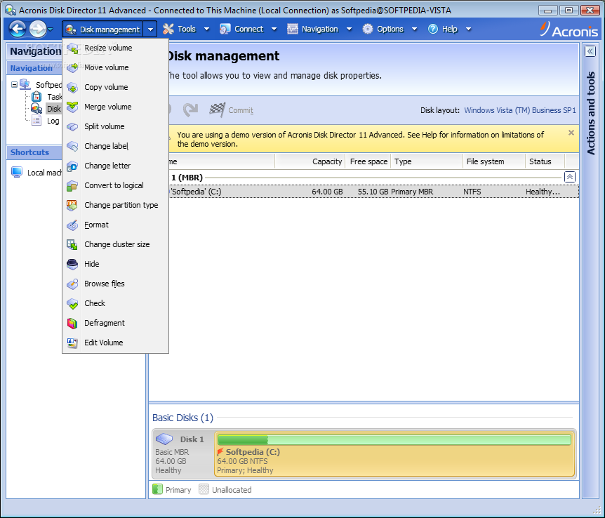Select Edit Volume menu entry
Viewport: 605px width, 518px height.
115,343
